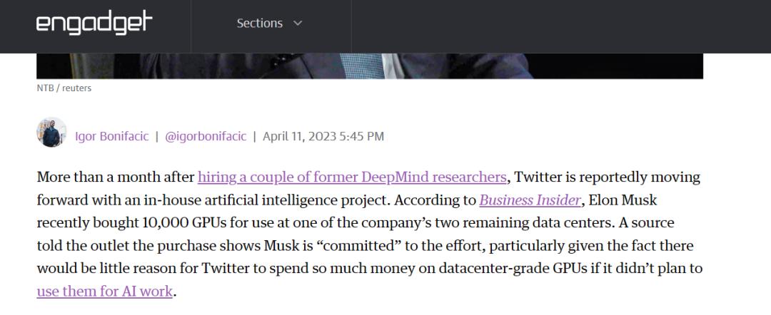Follow the Business Insider link
The image size is (771, 315).
530,200
